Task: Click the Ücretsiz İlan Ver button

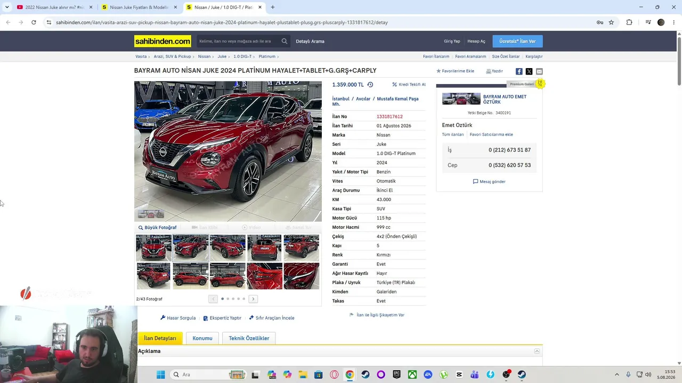Action: point(517,41)
